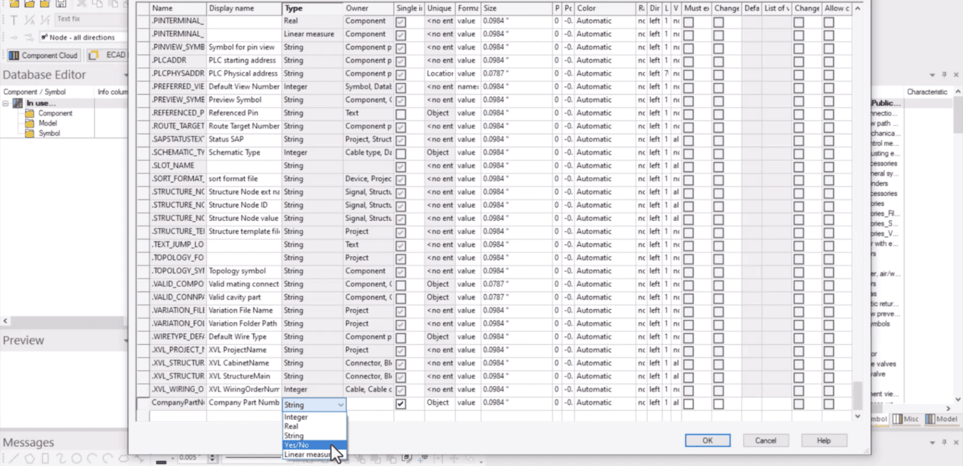Screen dimensions: 963x466
Task: Select the 'XVL ProjectName' display name cell
Action: pyautogui.click(x=244, y=350)
